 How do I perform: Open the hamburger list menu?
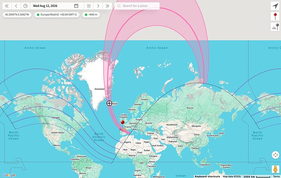[89, 6]
